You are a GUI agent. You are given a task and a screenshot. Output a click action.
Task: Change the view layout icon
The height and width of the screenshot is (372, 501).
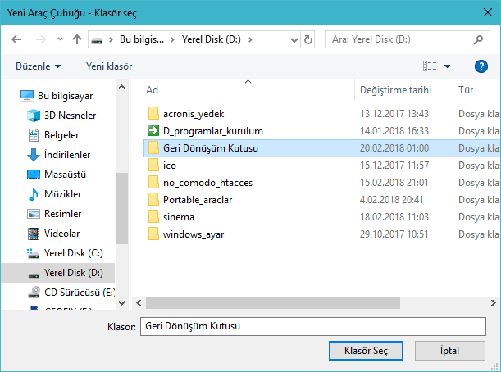430,66
